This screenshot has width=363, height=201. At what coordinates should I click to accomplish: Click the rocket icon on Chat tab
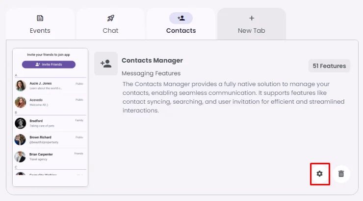point(110,18)
